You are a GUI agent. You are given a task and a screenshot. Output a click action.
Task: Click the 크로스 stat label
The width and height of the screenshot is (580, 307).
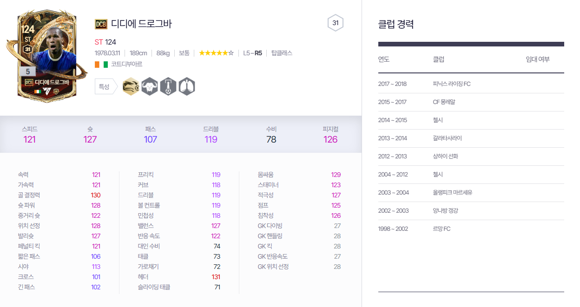click(x=25, y=277)
